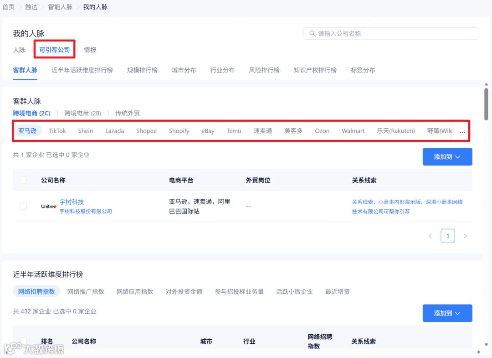Image resolution: width=492 pixels, height=358 pixels.
Task: Select the Ozon platform filter
Action: click(x=322, y=131)
